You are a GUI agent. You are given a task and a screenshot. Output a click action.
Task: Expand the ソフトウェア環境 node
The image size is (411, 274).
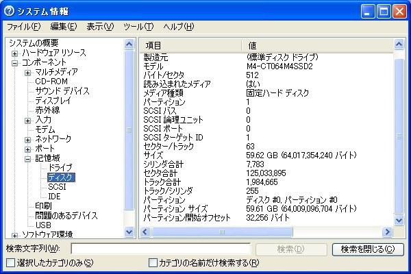point(14,236)
